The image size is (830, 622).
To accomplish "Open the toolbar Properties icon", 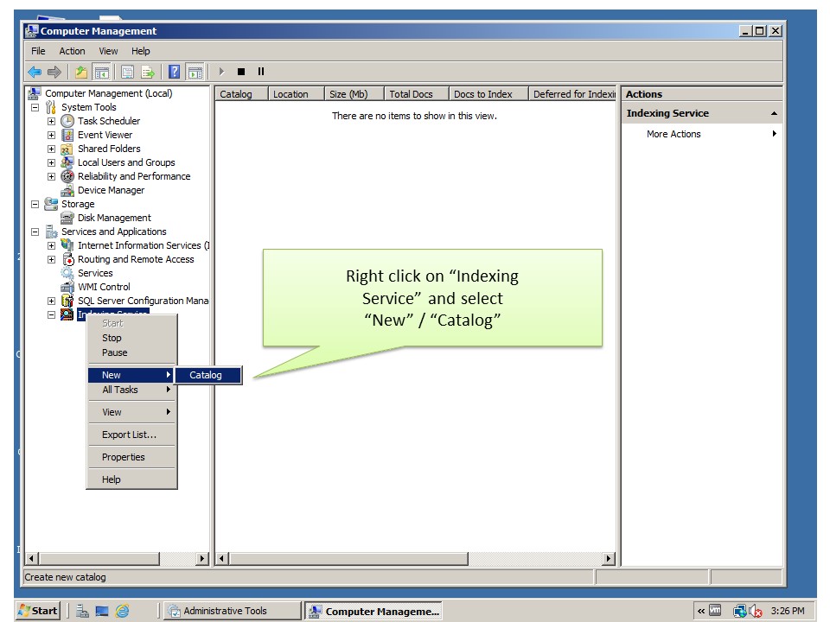I will pos(128,72).
